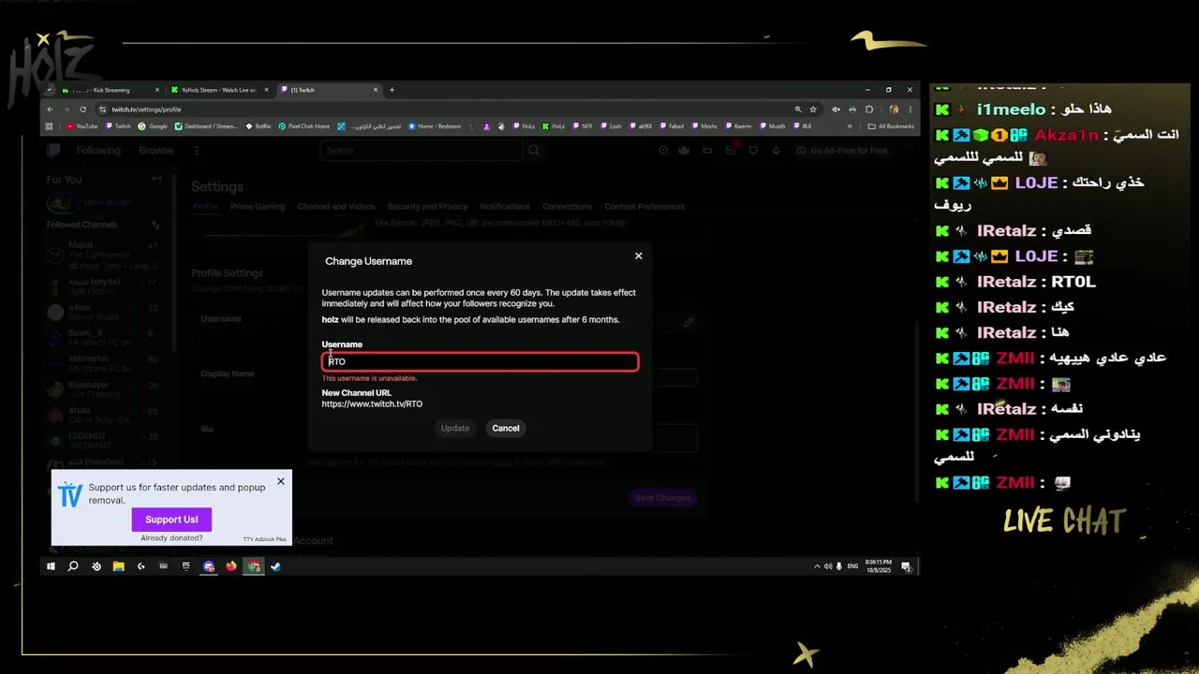The height and width of the screenshot is (674, 1199).
Task: Open the volume control in system tray
Action: (x=828, y=566)
